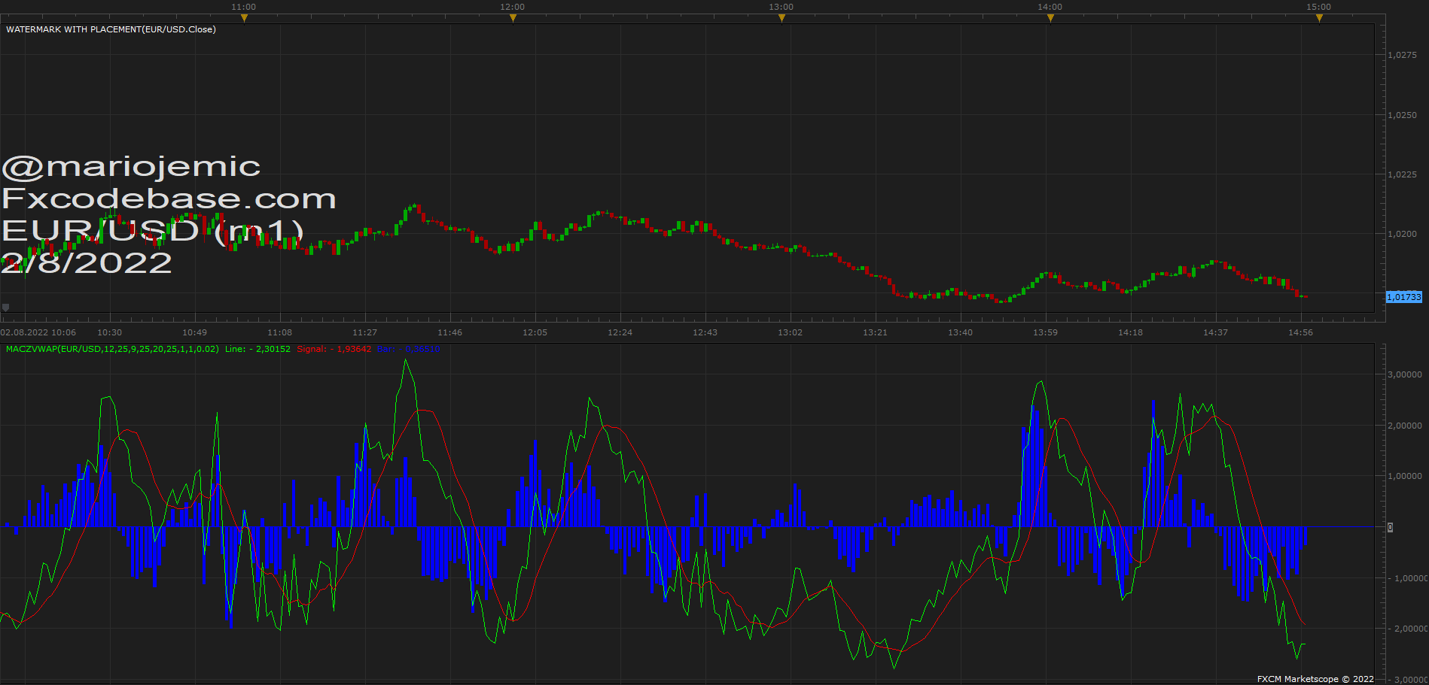
Task: Click the zero level box on oscillator axis
Action: 1390,527
